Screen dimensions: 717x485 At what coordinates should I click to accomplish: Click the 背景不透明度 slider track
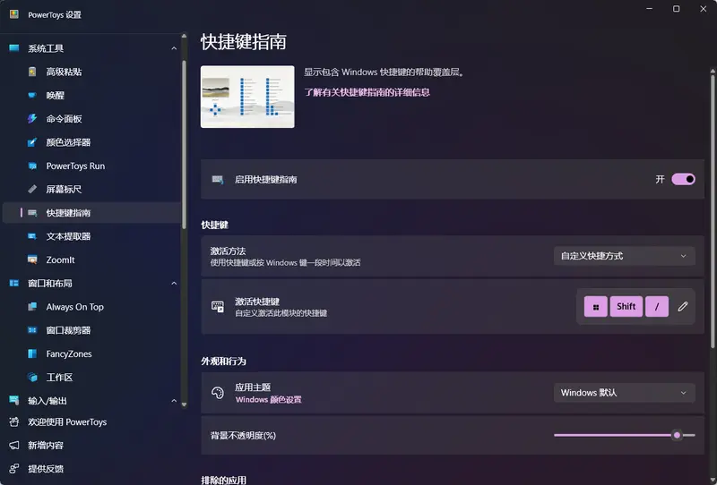coord(624,435)
